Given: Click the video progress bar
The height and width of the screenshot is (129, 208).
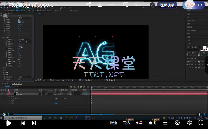Looking at the screenshot, I should point(102,114).
